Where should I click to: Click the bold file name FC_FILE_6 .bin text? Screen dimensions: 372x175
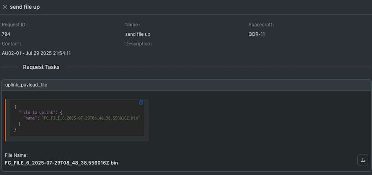point(61,163)
